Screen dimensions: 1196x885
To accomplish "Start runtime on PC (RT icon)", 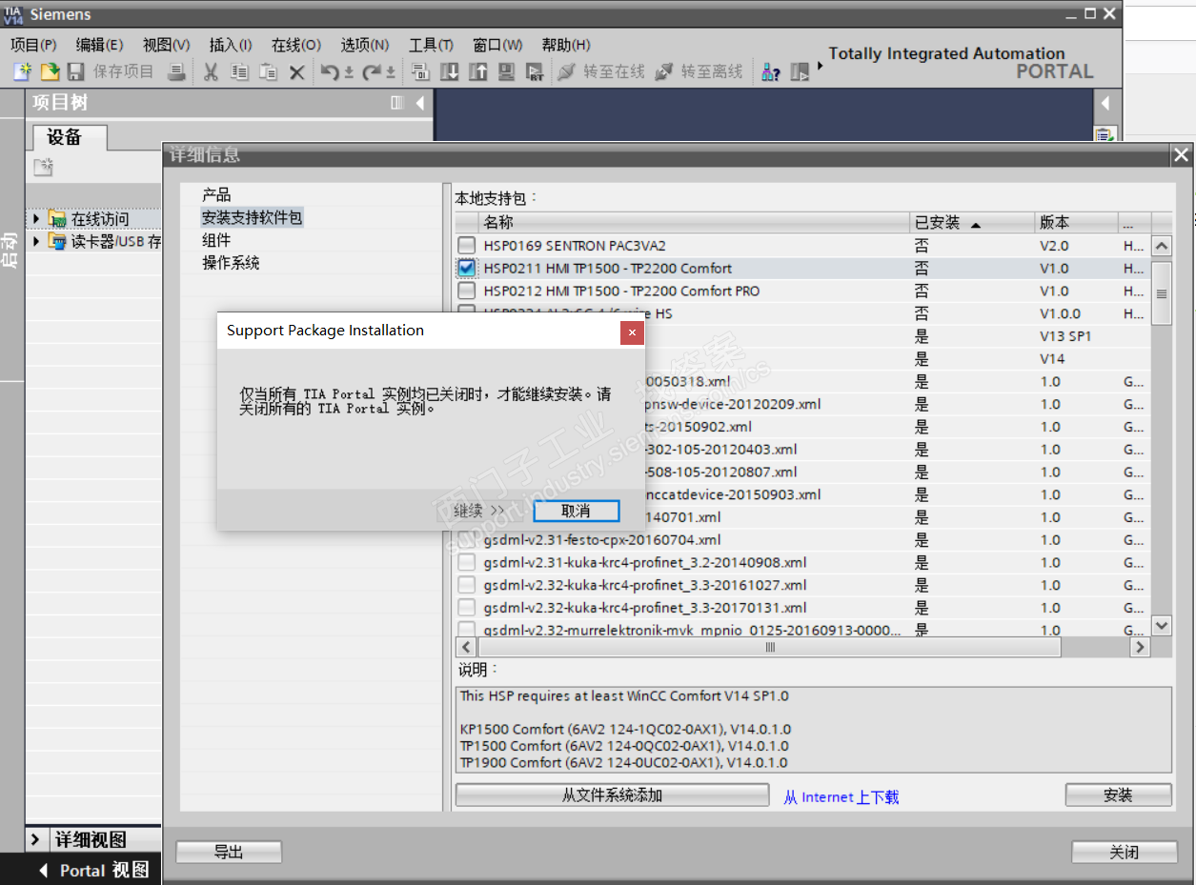I will (535, 71).
